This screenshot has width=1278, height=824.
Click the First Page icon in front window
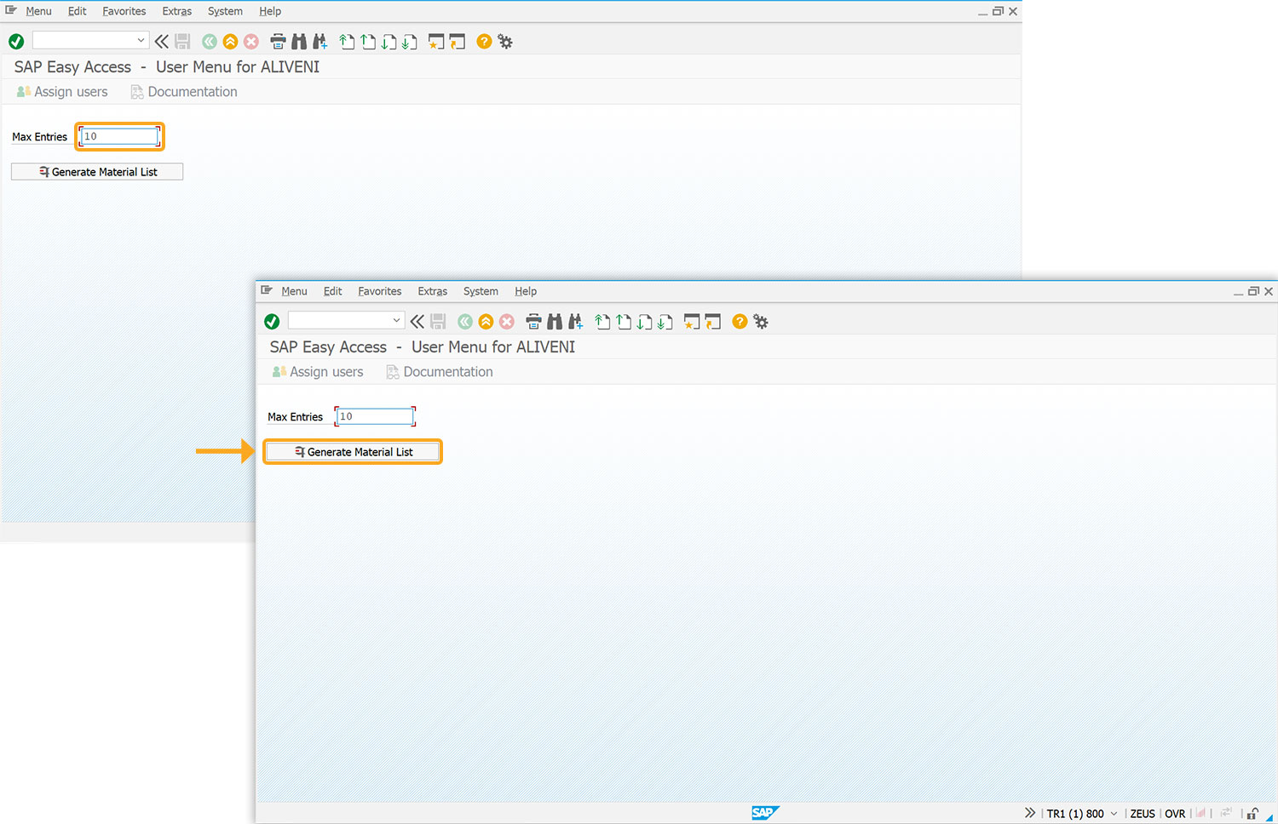[x=603, y=322]
